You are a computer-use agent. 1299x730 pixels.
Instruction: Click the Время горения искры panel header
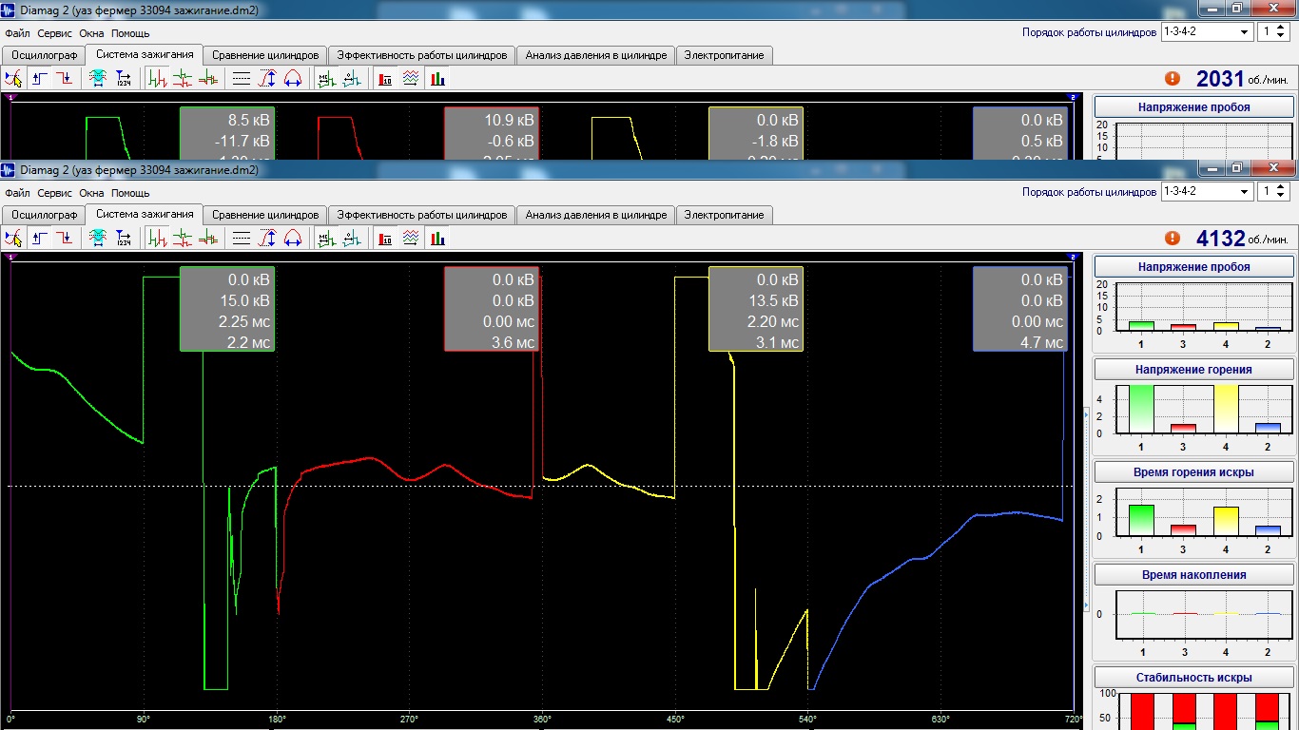[1194, 472]
